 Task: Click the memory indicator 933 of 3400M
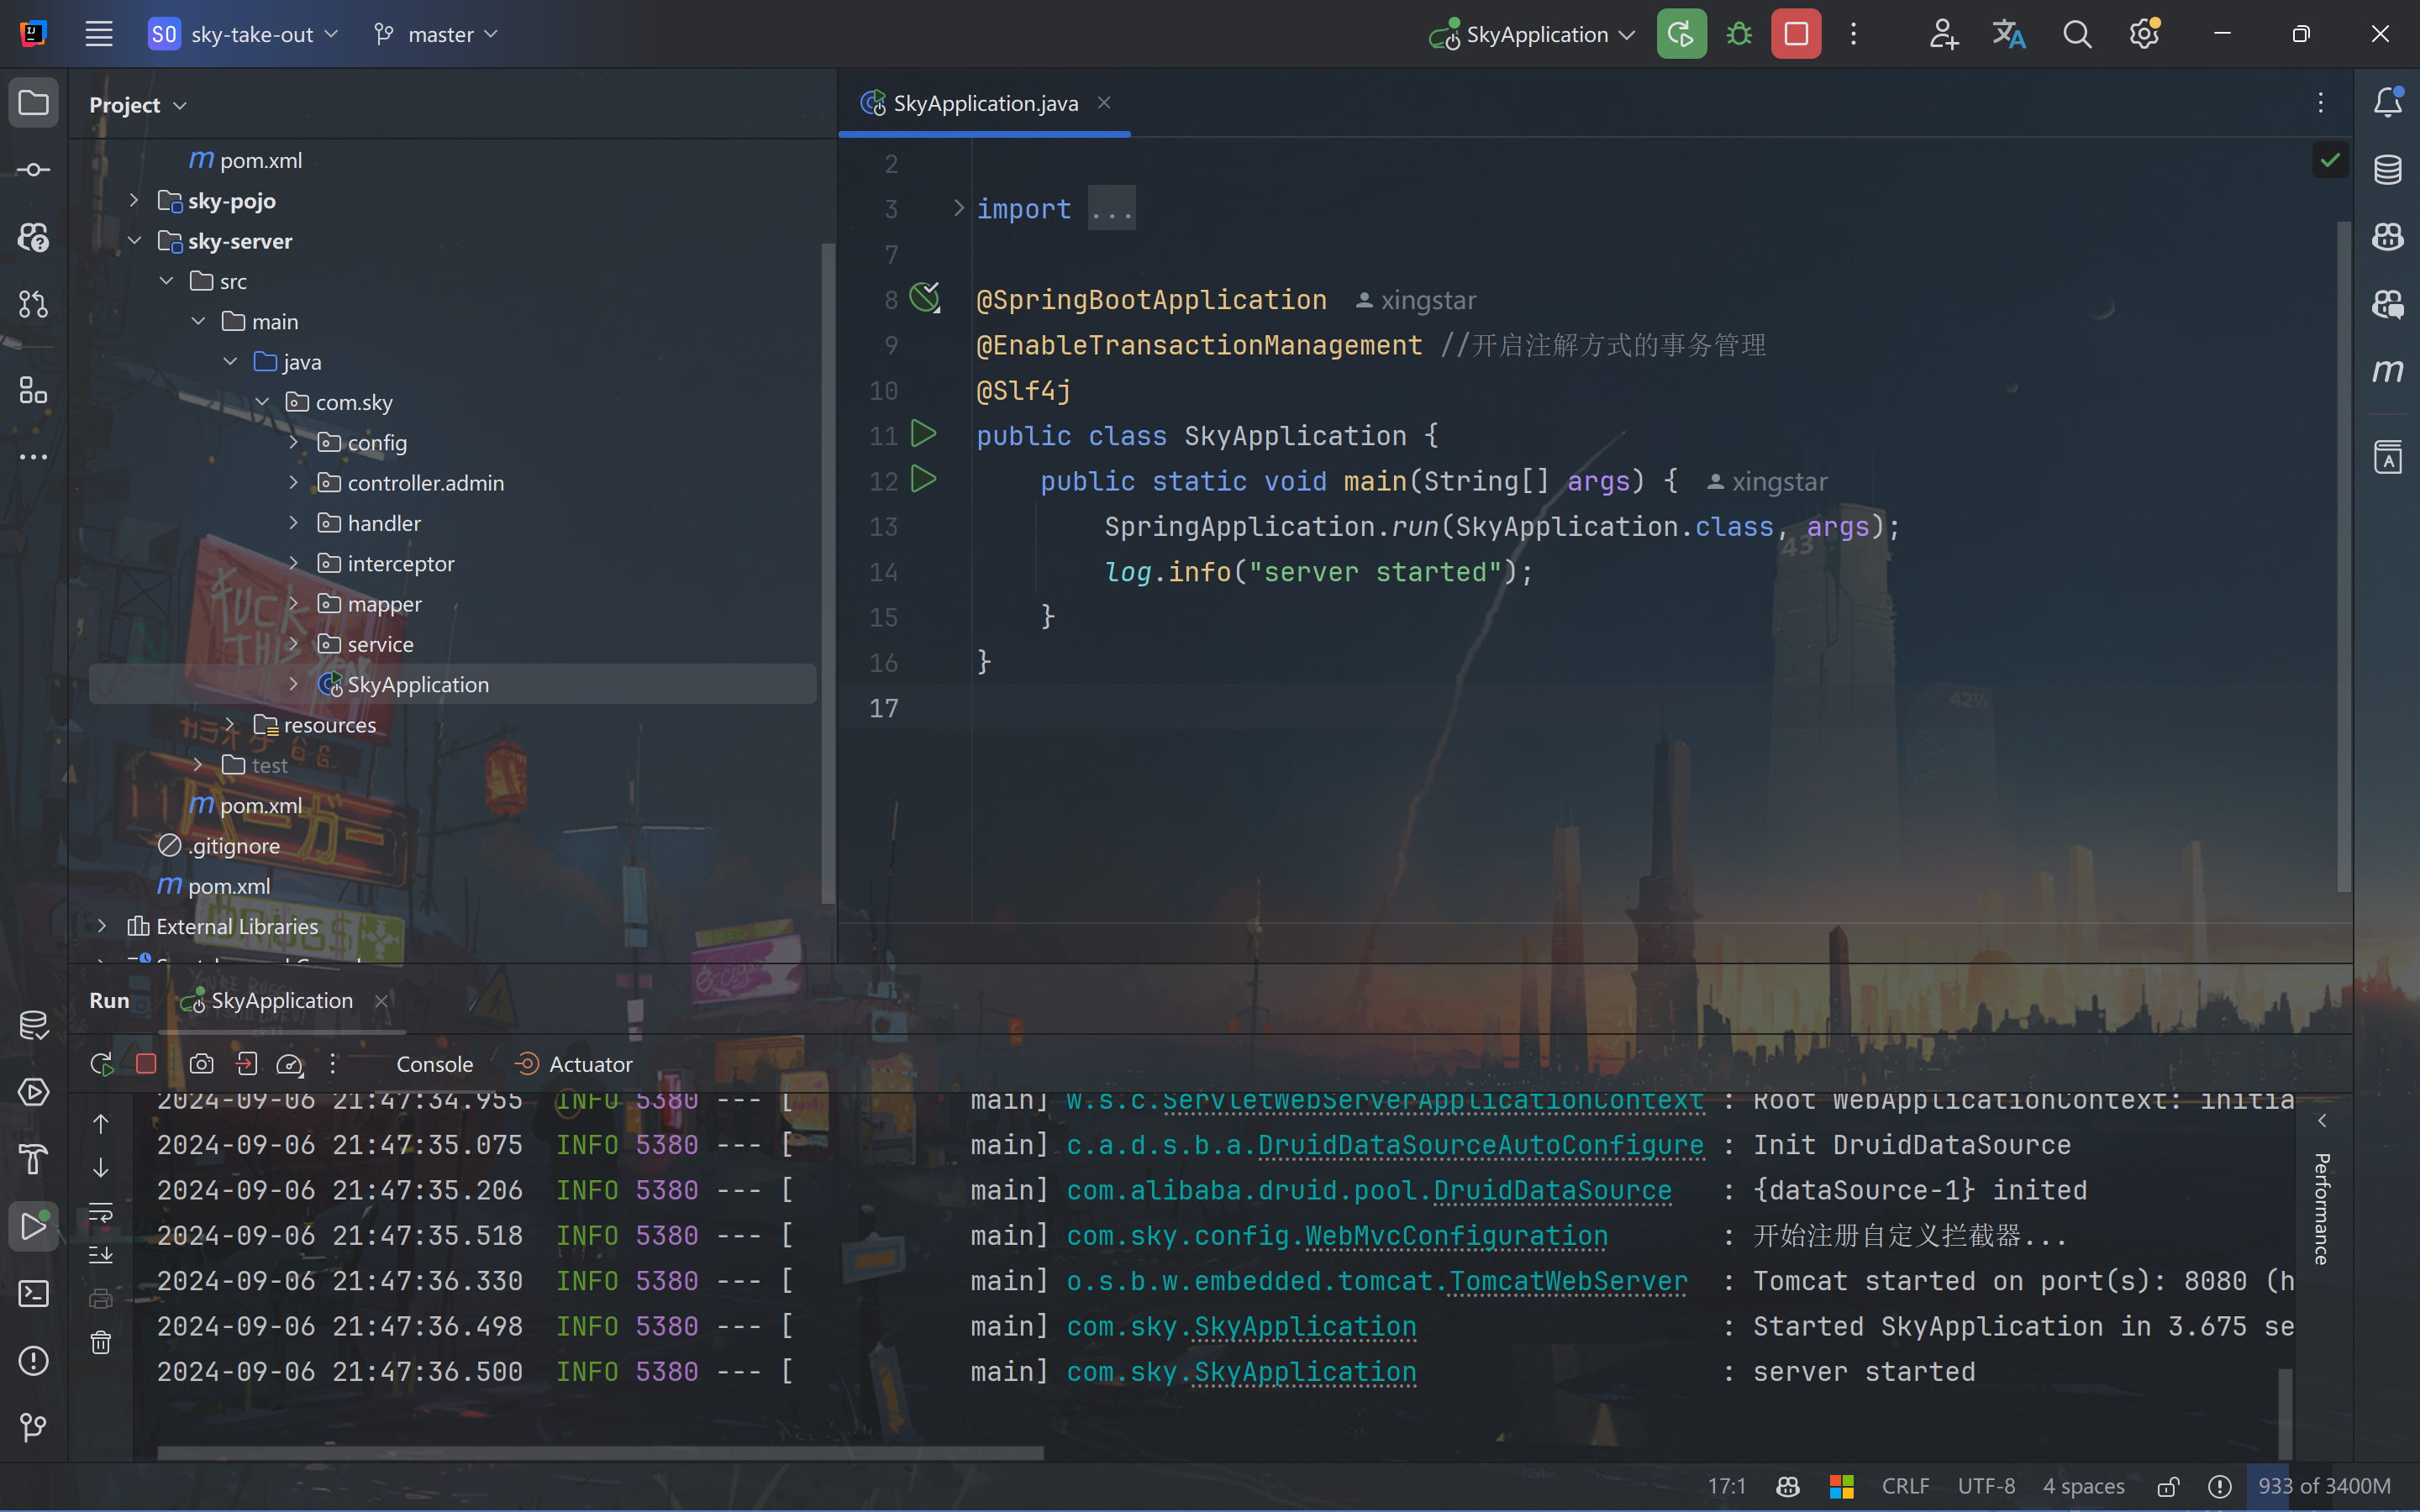pyautogui.click(x=2323, y=1486)
